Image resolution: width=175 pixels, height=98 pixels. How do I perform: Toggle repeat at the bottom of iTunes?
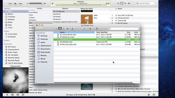tap(17, 95)
